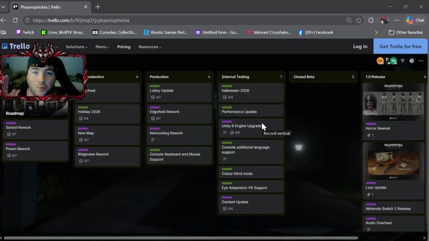Screen dimensions: 429x241
Task: Expand the Solutions menu
Action: tap(76, 47)
